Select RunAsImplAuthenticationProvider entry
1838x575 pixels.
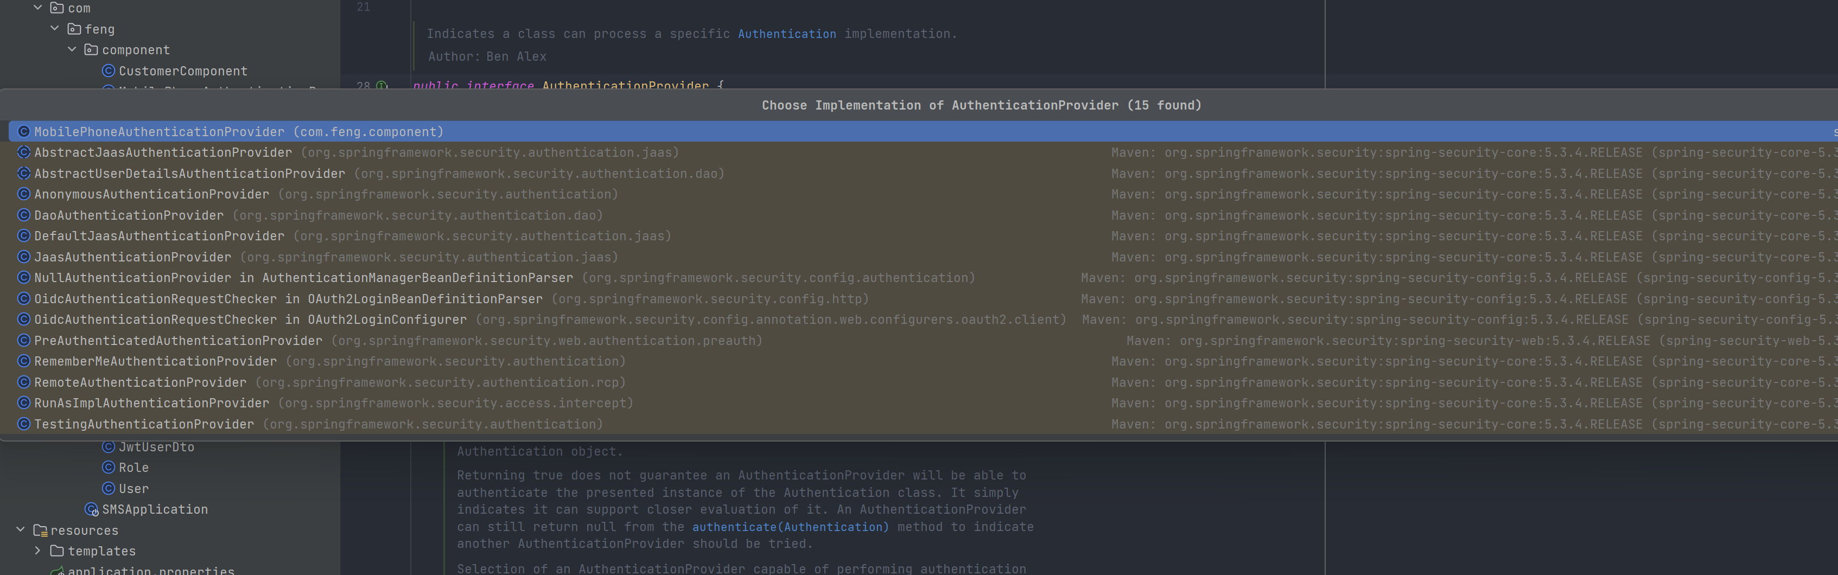[923, 403]
